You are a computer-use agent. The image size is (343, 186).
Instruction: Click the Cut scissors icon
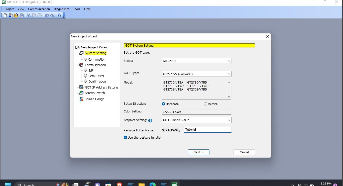(29, 15)
